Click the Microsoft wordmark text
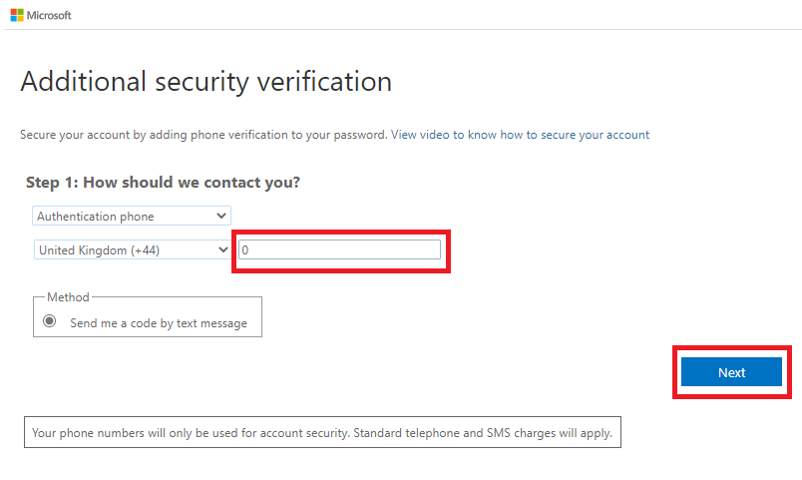Viewport: 802px width, 480px height. pyautogui.click(x=50, y=15)
